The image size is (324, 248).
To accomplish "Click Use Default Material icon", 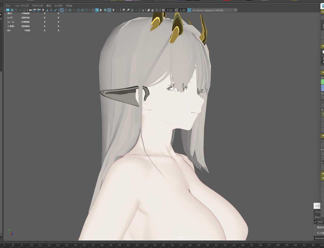I will (101, 10).
